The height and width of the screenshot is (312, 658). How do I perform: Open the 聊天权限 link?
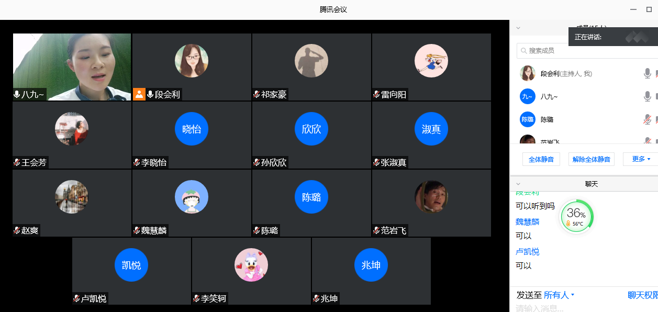click(643, 295)
